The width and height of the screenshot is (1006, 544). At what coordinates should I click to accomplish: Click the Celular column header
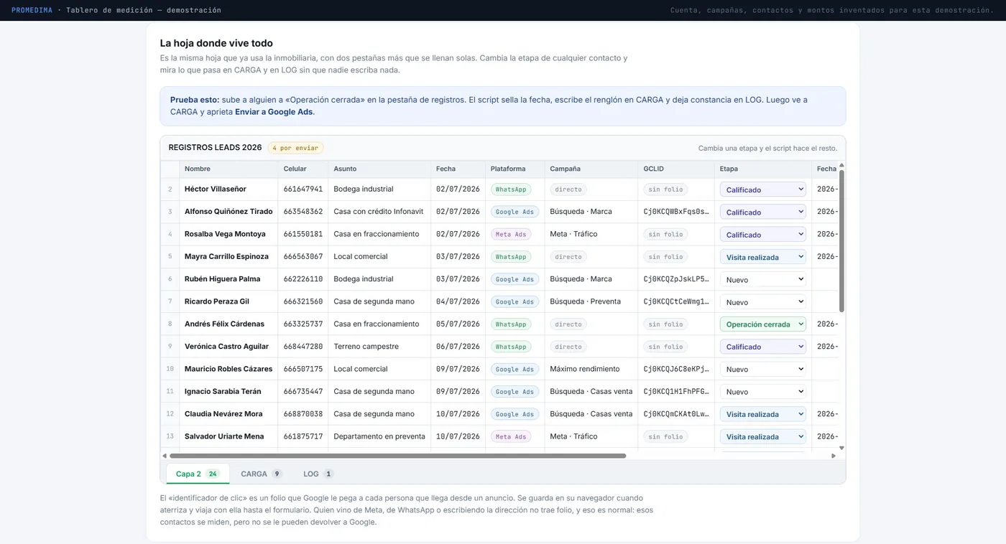tap(303, 169)
